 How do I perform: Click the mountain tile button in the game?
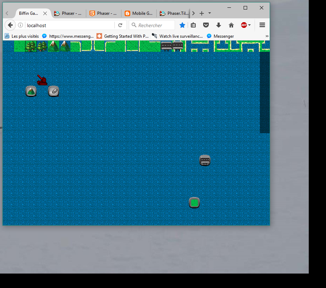coord(31,91)
